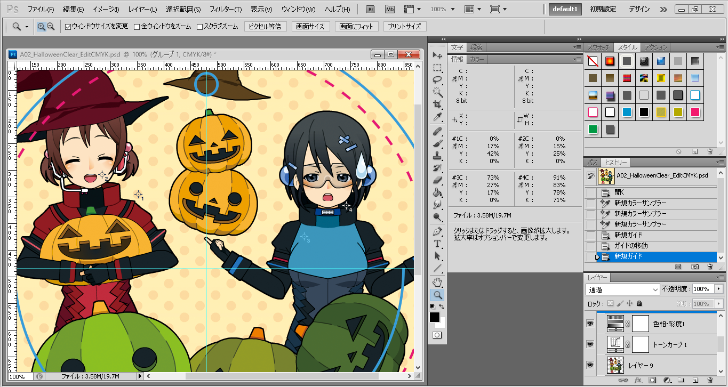The image size is (728, 387).
Task: Enable 全ウィンドウをズーム checkbox
Action: tap(137, 27)
